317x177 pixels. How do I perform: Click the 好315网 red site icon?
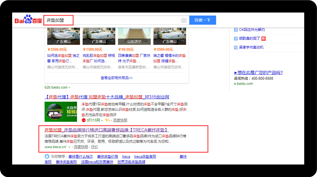[x=84, y=120]
